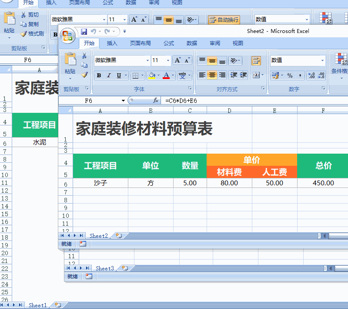Decrease decimal places in Sheet2
348x309 pixels.
click(x=321, y=76)
